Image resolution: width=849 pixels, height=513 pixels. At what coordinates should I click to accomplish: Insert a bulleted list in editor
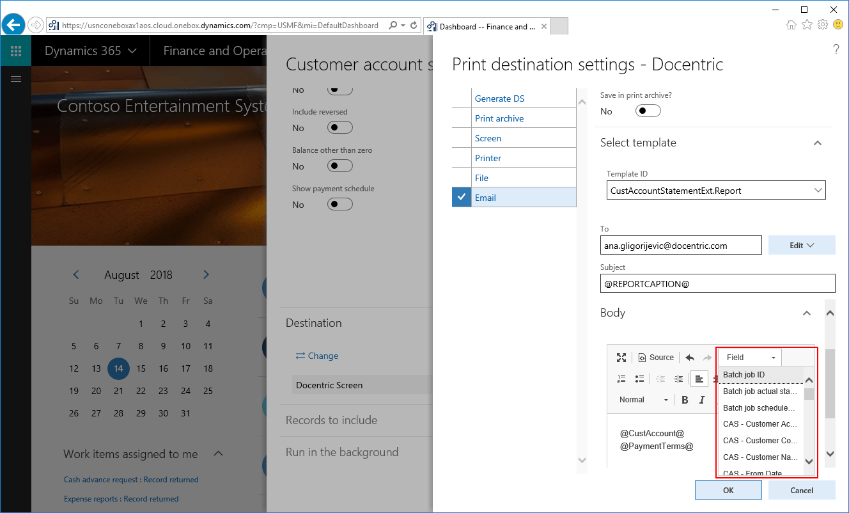[x=639, y=379]
